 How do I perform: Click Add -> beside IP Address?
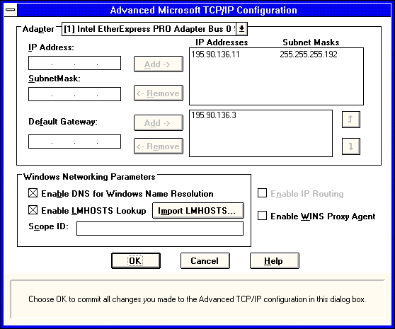pyautogui.click(x=158, y=64)
